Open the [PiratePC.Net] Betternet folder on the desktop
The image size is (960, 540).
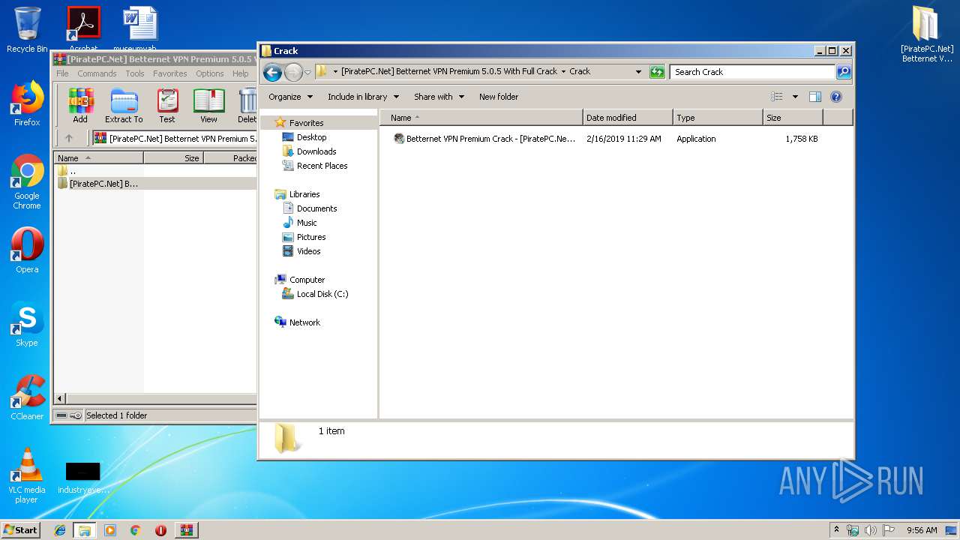927,34
